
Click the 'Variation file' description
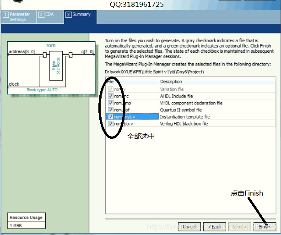pos(172,89)
